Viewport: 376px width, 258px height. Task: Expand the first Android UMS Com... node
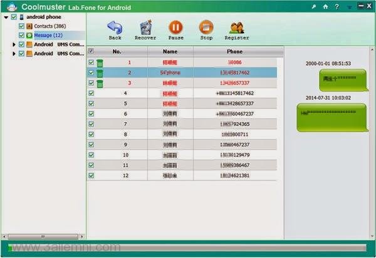click(14, 44)
